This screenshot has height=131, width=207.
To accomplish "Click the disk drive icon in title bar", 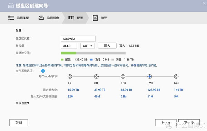I will pyautogui.click(x=11, y=6).
